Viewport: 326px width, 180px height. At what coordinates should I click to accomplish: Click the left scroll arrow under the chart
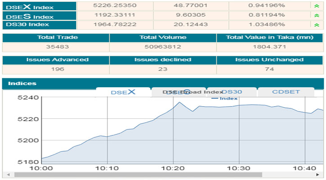coord(6,175)
